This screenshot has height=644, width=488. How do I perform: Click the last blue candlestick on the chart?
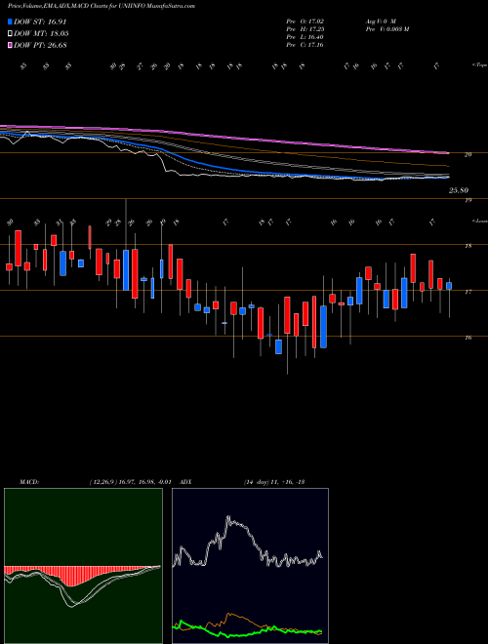[449, 286]
